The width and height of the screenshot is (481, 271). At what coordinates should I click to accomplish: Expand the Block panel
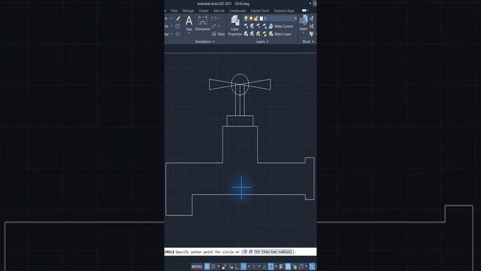[308, 41]
